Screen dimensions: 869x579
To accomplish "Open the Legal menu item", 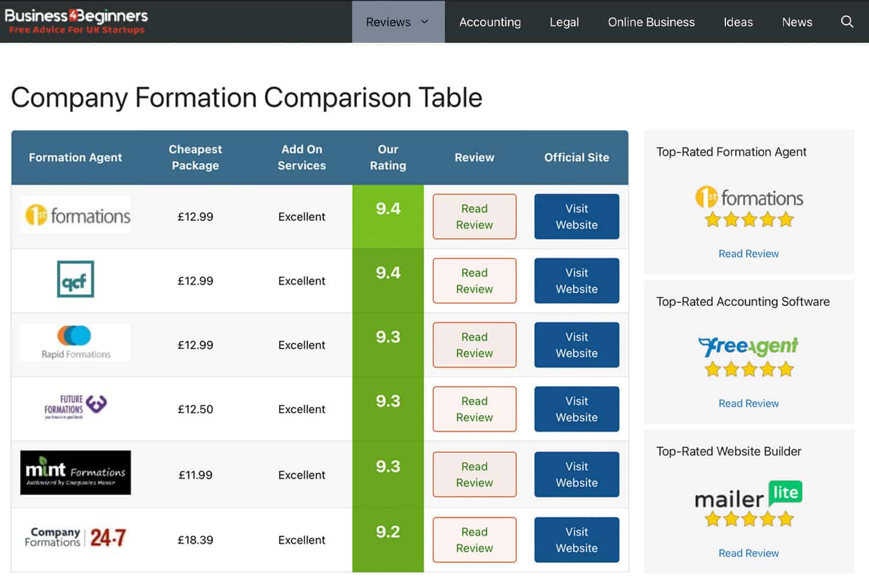I will tap(564, 22).
